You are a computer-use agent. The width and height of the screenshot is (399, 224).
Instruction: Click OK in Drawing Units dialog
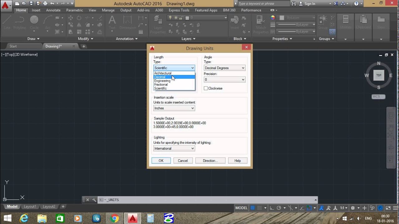[161, 161]
